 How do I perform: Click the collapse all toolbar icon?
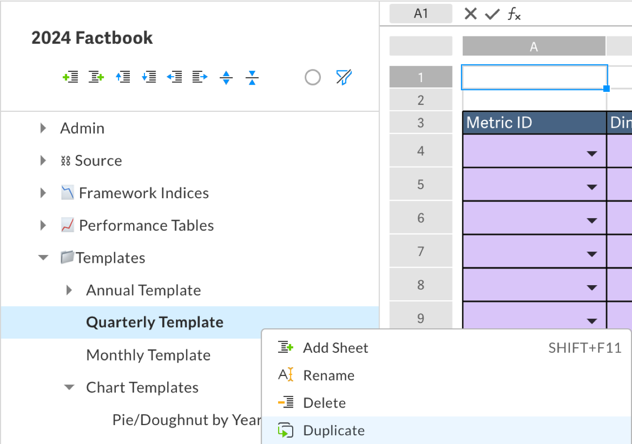(x=252, y=77)
